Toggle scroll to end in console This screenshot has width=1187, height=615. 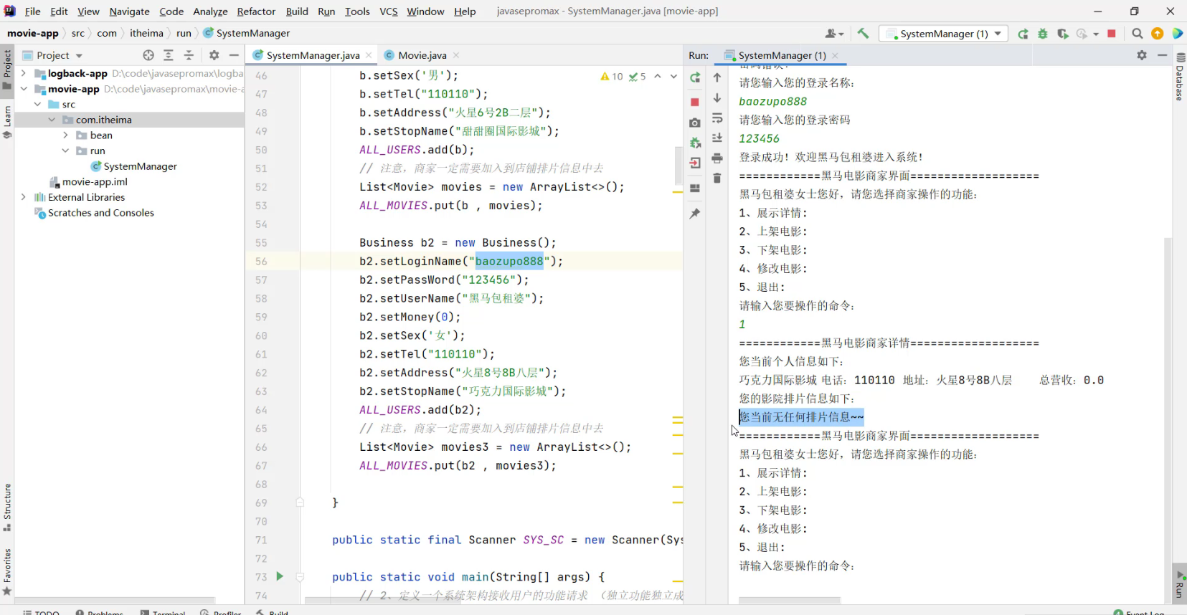pyautogui.click(x=717, y=138)
